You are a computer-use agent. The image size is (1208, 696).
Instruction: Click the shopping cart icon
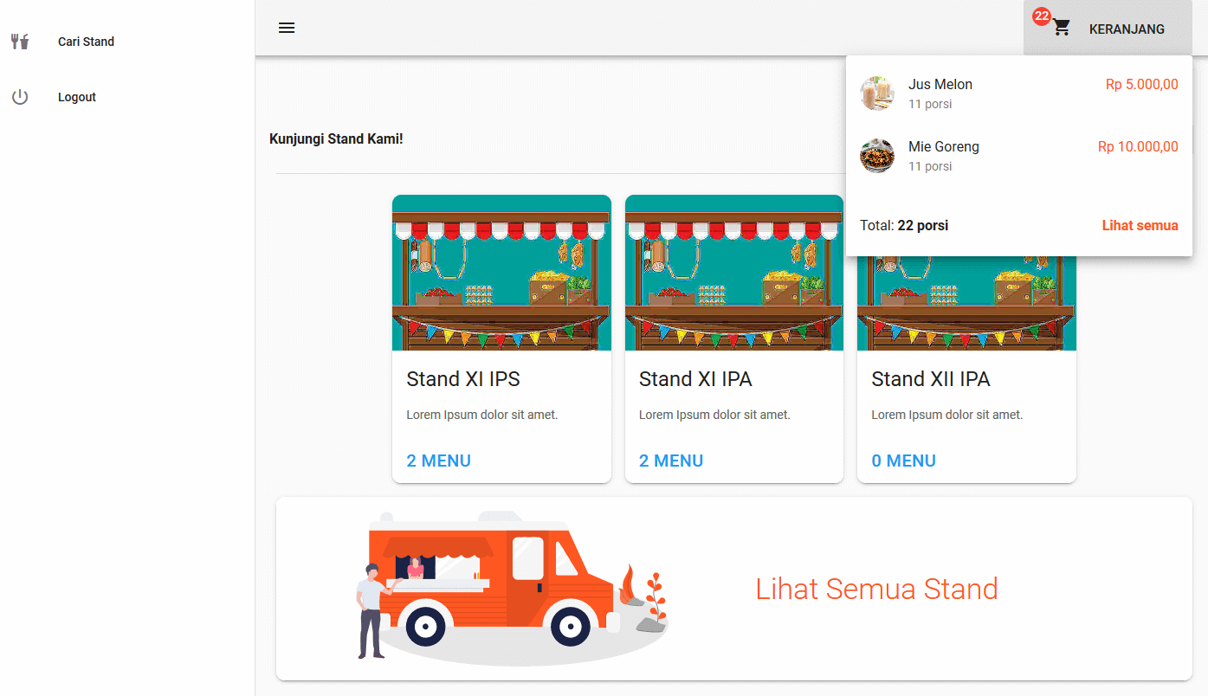1062,29
